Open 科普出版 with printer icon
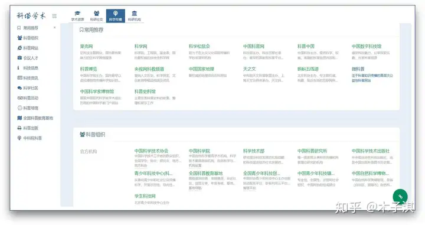The image size is (425, 225). 28,128
